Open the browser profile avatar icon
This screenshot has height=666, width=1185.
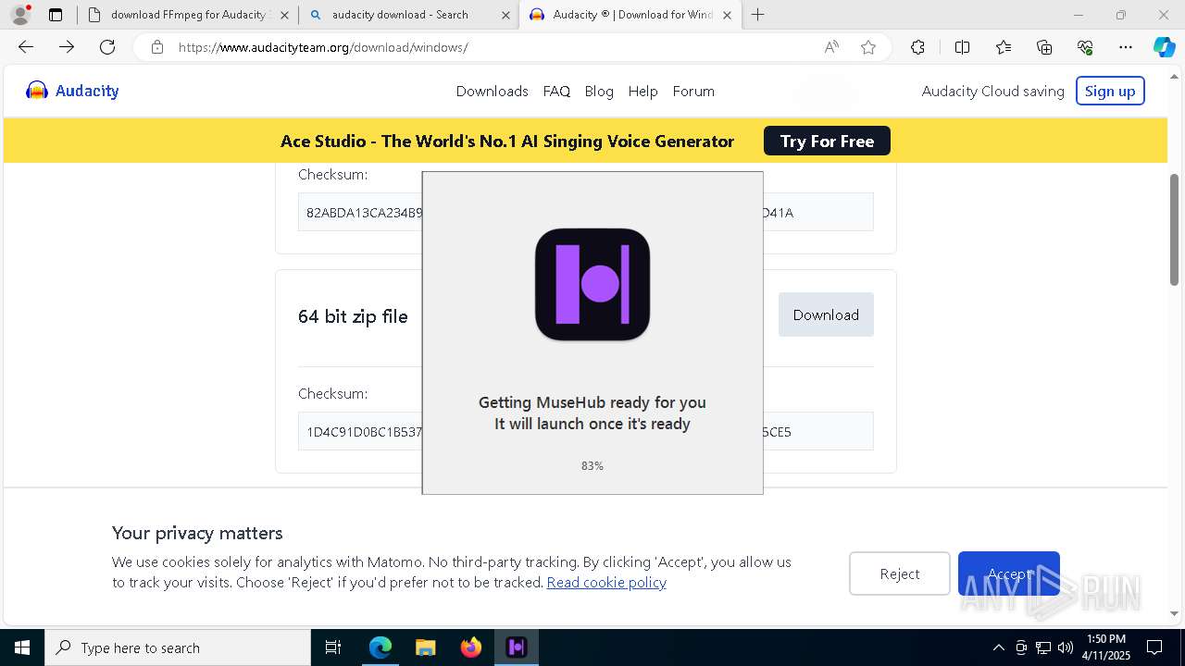click(20, 15)
